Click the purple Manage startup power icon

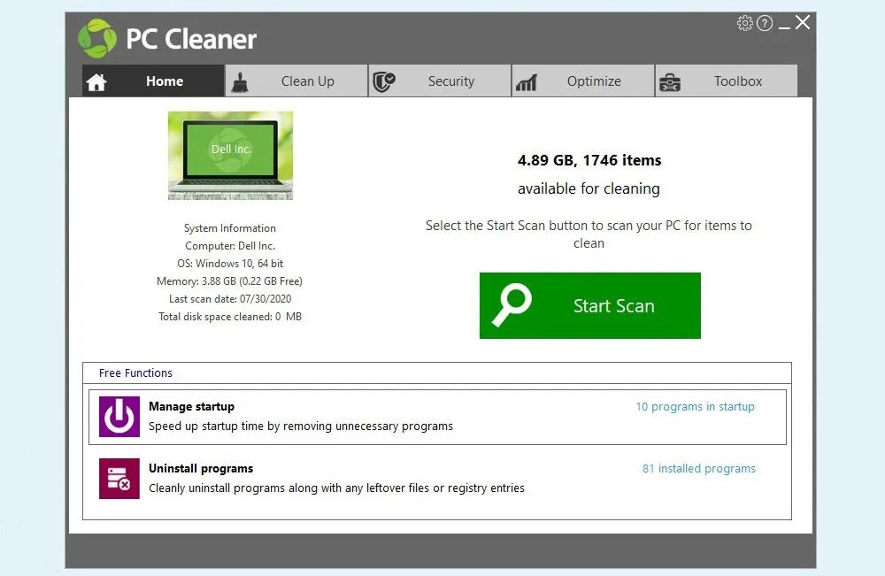(119, 417)
